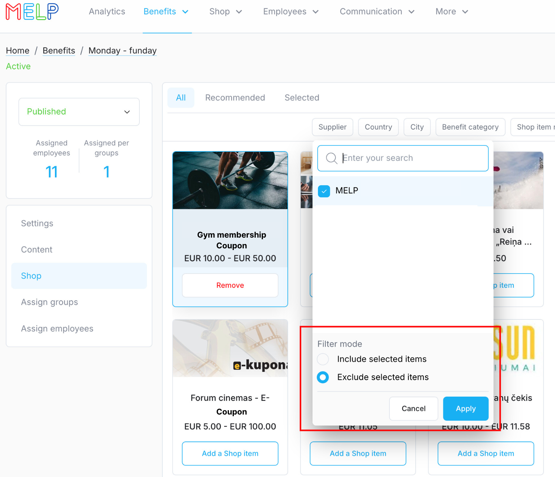Click the assigned employees count 11
555x477 pixels.
(x=52, y=172)
